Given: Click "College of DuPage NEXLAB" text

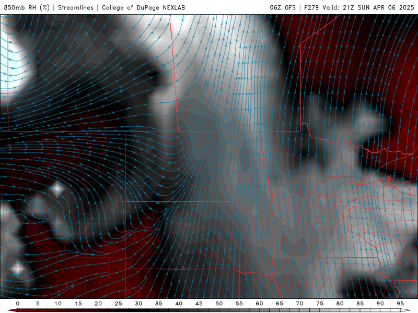Looking at the screenshot, I should coord(143,7).
